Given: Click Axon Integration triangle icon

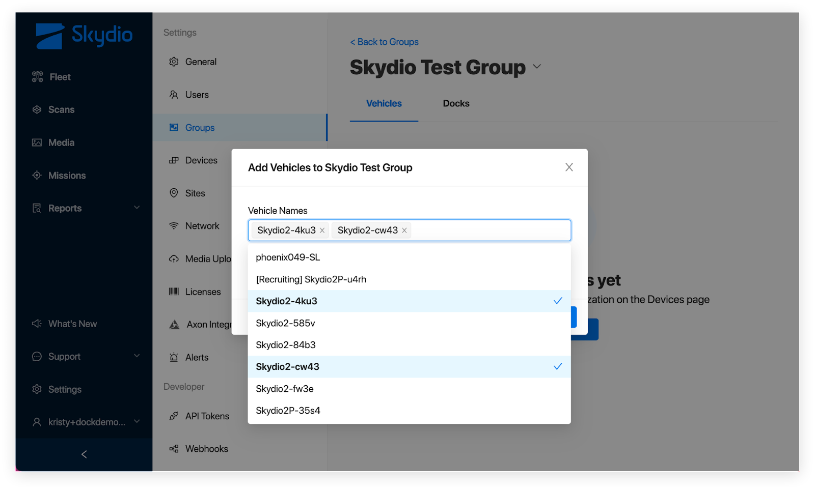Looking at the screenshot, I should 174,324.
